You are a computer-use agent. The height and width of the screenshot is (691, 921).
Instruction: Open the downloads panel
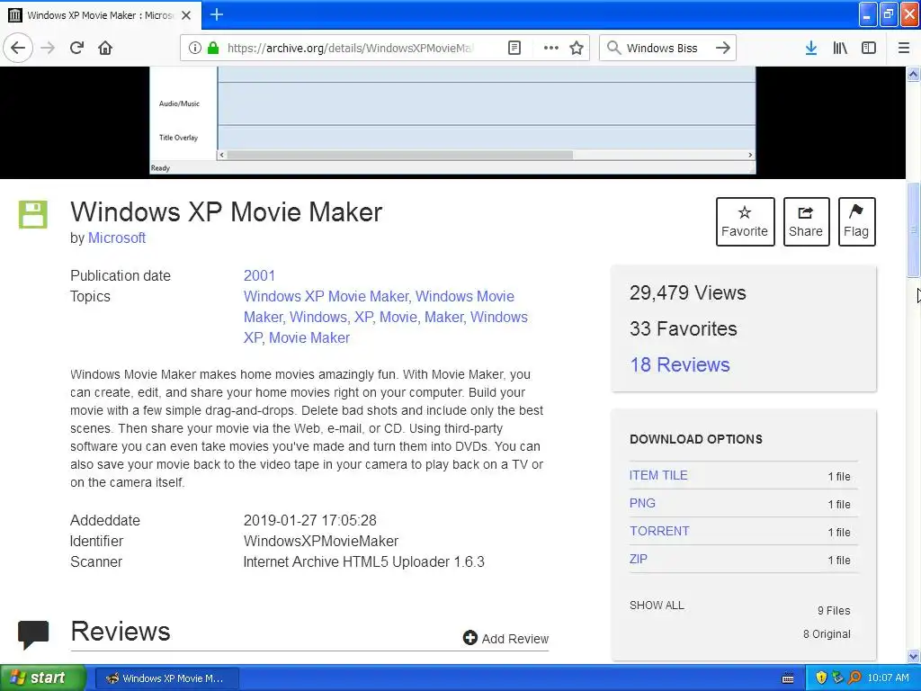(x=811, y=48)
